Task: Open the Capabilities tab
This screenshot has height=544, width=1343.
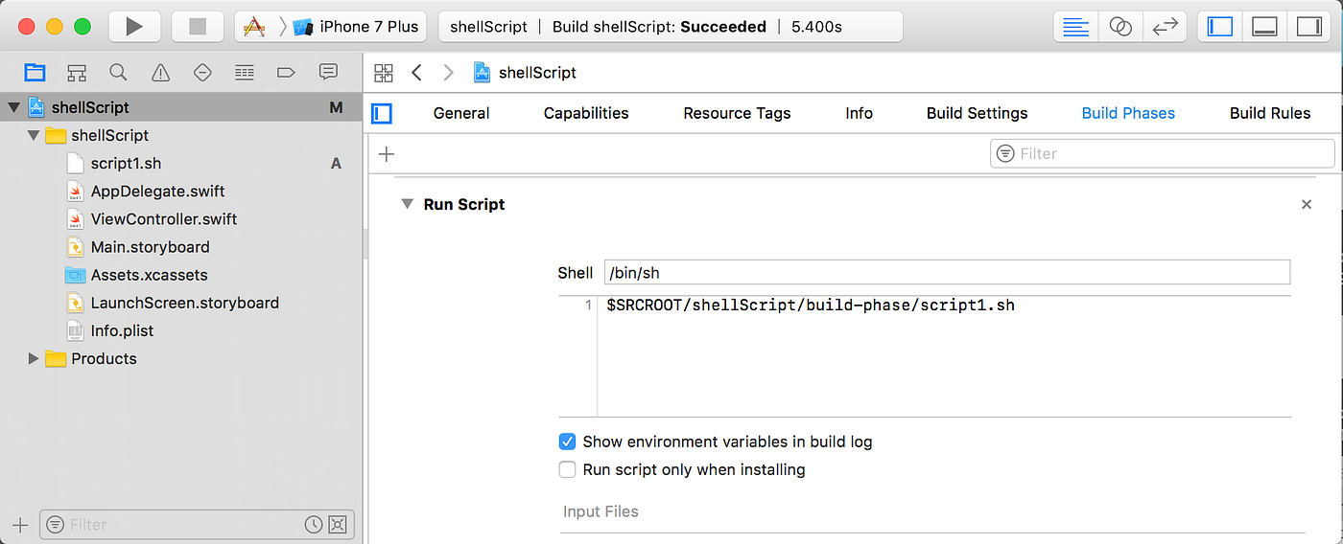Action: pos(586,113)
